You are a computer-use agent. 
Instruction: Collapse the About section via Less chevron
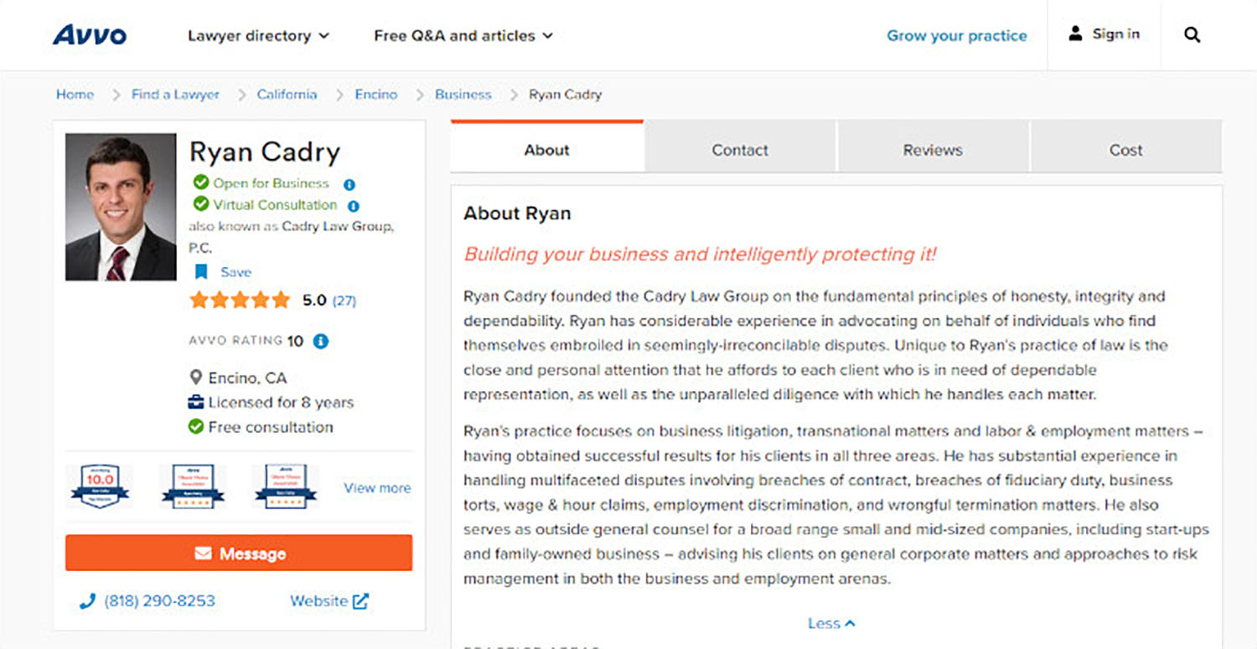point(830,623)
